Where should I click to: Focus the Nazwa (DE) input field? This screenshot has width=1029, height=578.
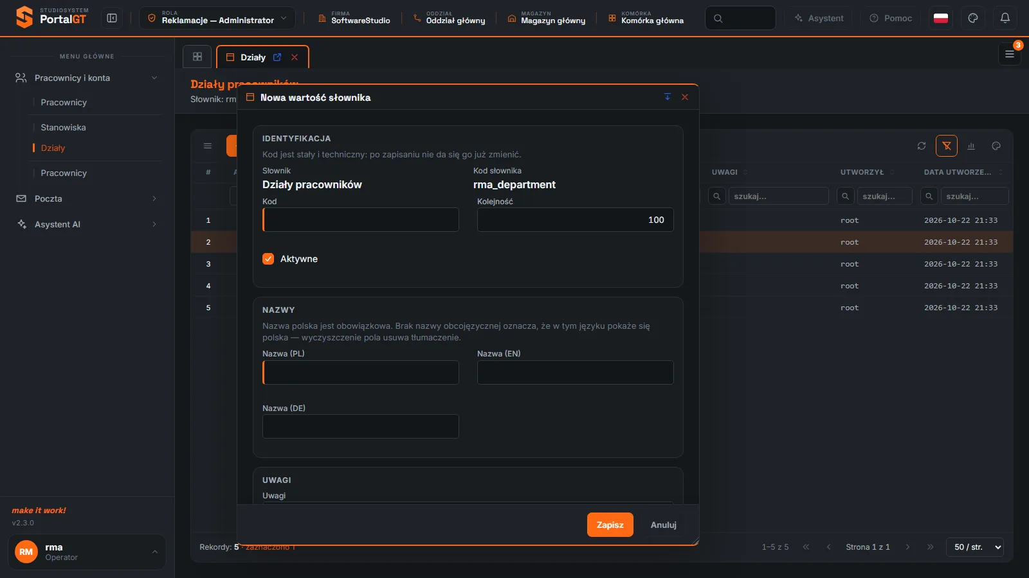point(361,426)
